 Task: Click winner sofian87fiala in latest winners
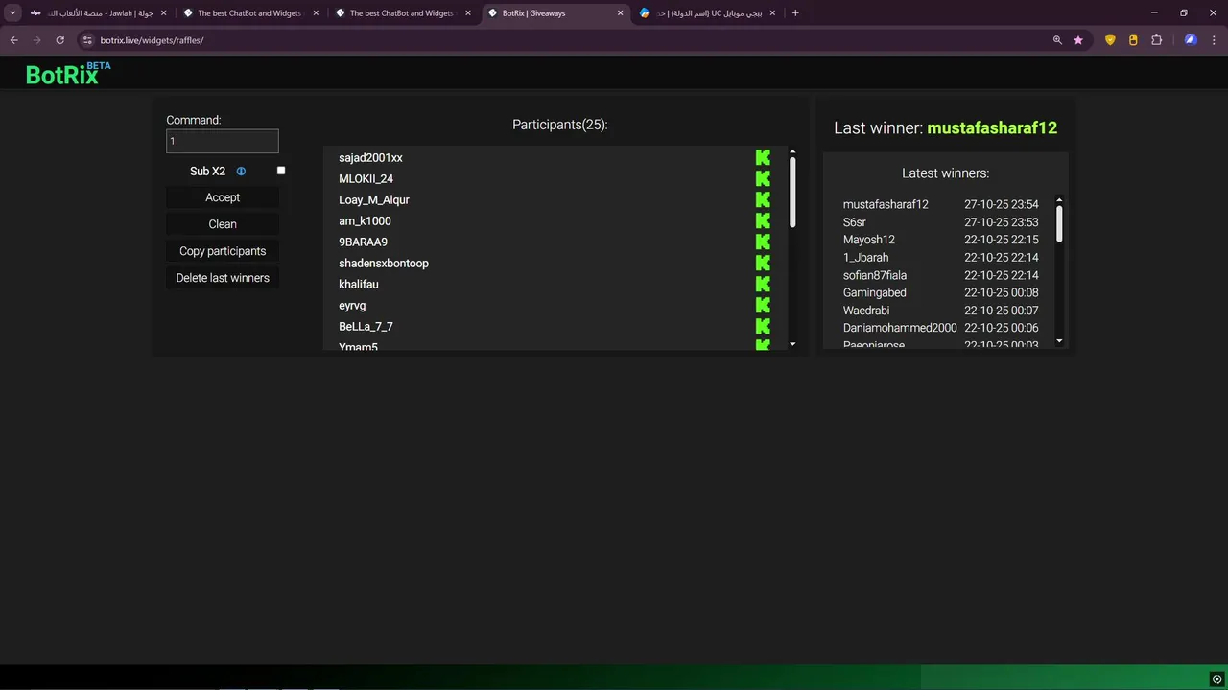point(875,275)
